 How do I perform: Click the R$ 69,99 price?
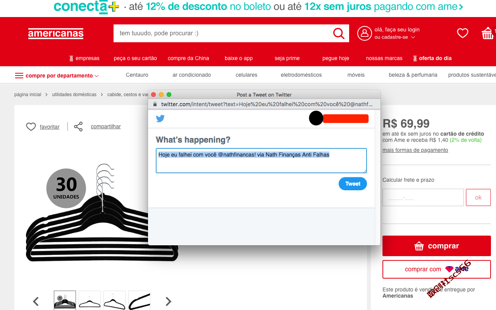[406, 124]
